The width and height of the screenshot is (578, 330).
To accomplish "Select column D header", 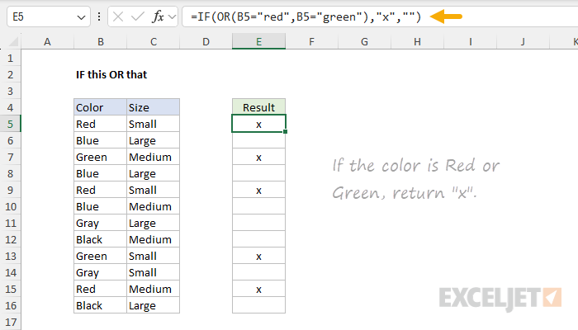I will (206, 41).
